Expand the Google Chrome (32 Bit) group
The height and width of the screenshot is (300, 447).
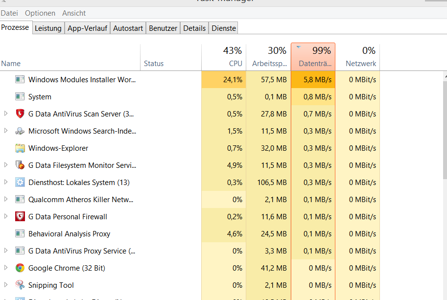tap(6, 268)
